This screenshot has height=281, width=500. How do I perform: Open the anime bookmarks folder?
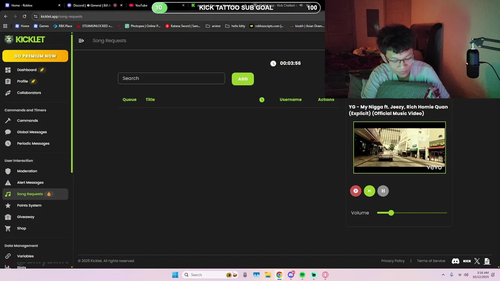coord(213,26)
